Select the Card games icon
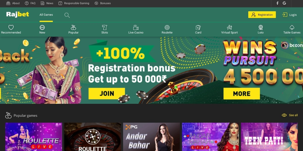 tap(198, 27)
